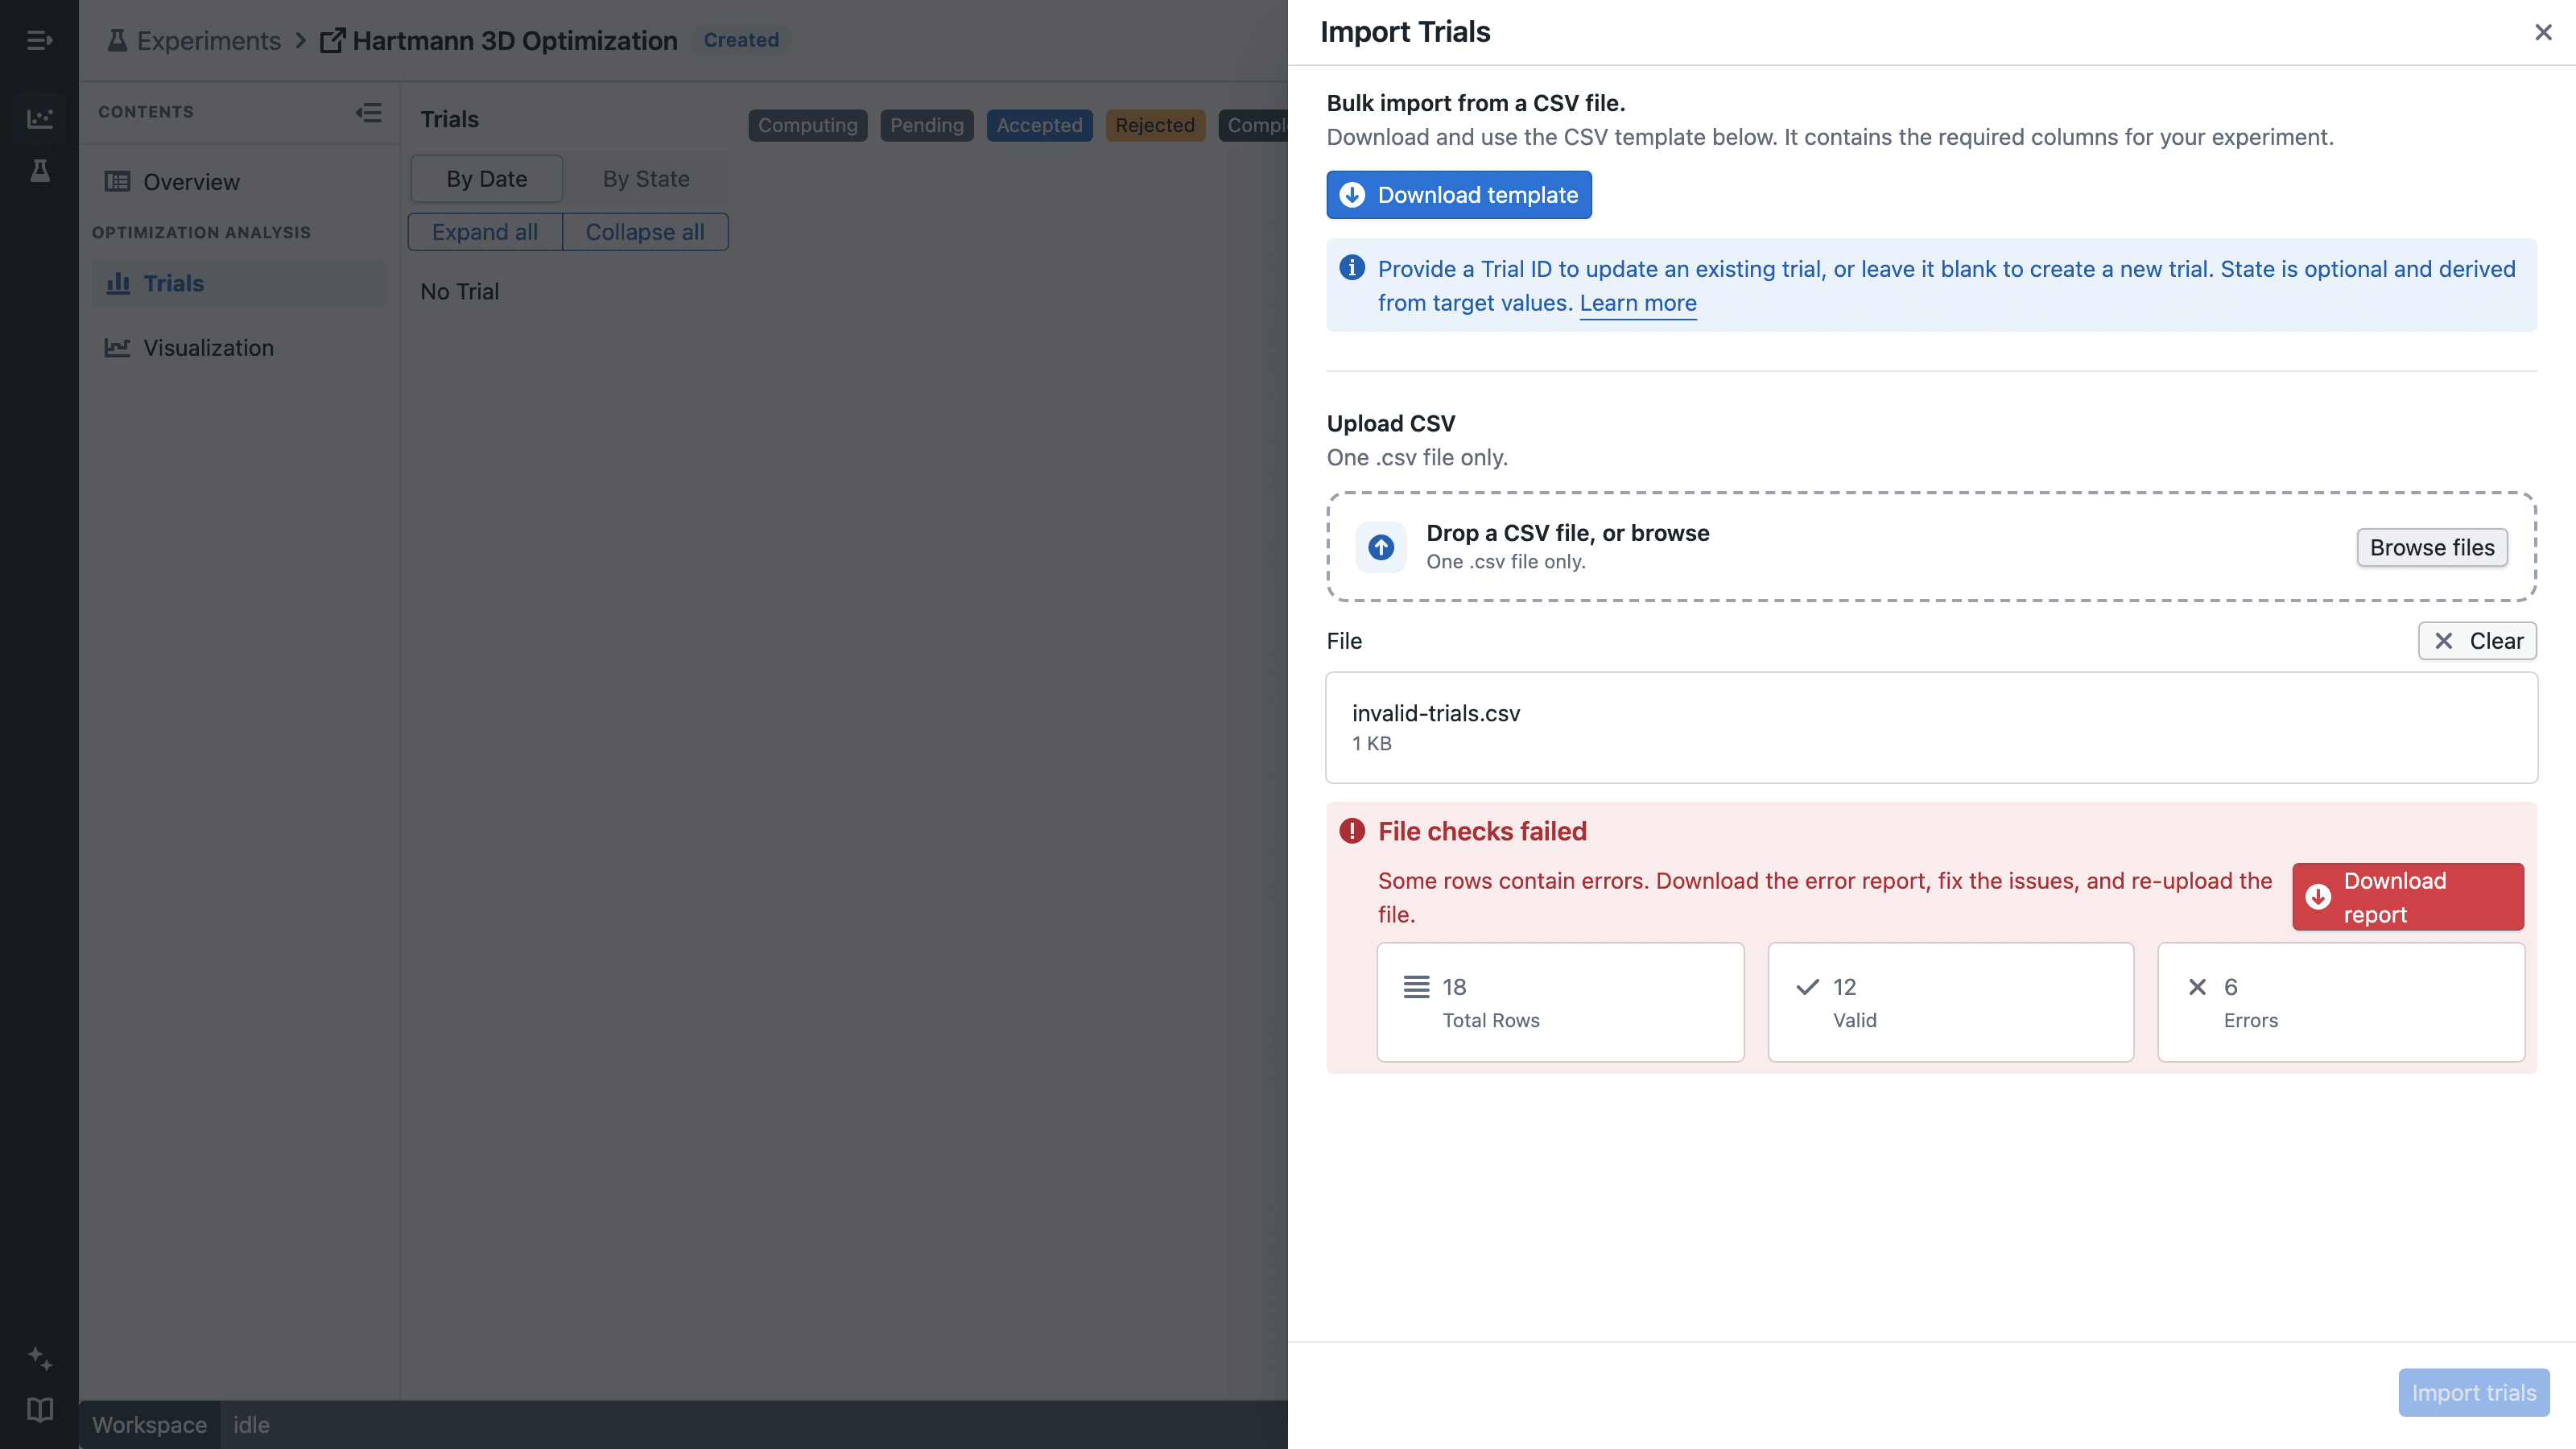Click the 18 Total Rows card
Image resolution: width=2576 pixels, height=1449 pixels.
pos(1560,1002)
